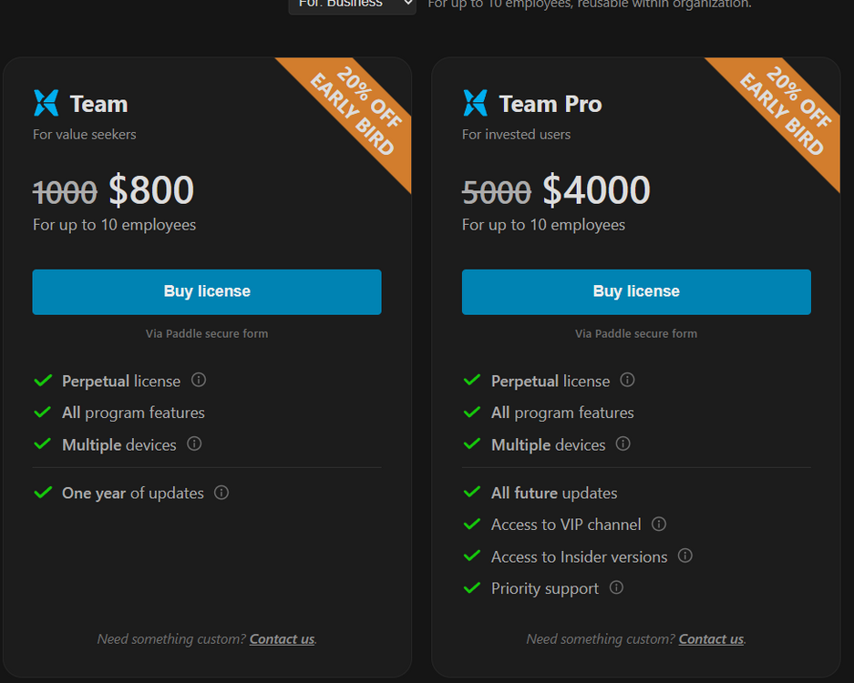
Task: Click the Team Pro plan logo icon
Action: click(x=475, y=103)
